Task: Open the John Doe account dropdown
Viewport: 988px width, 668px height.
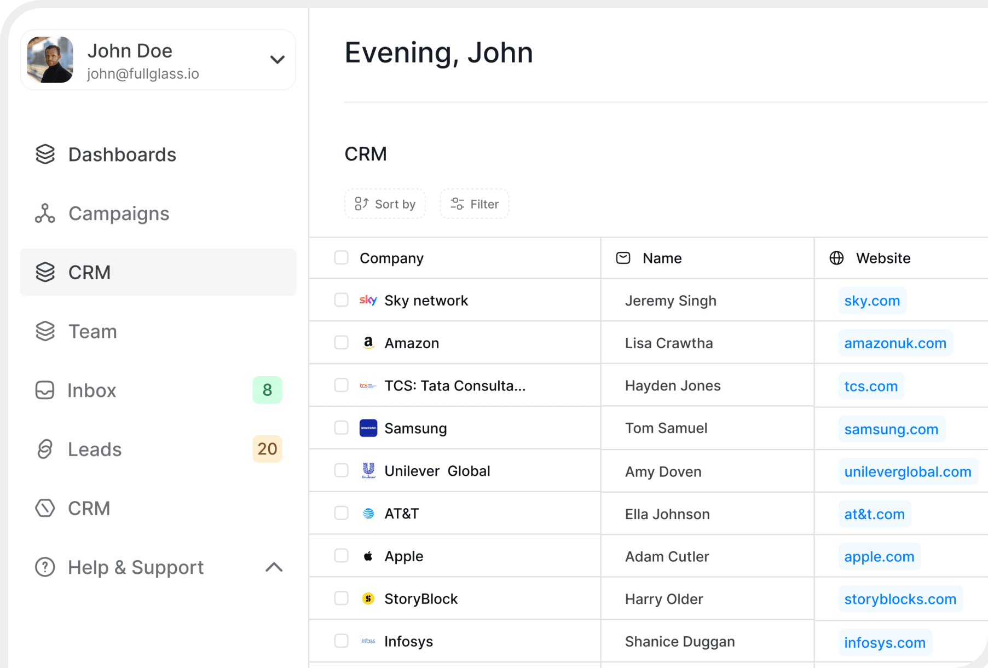Action: point(277,59)
